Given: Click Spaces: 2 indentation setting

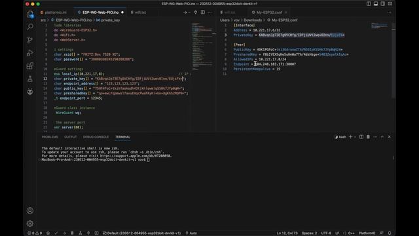Looking at the screenshot, I should (x=309, y=233).
